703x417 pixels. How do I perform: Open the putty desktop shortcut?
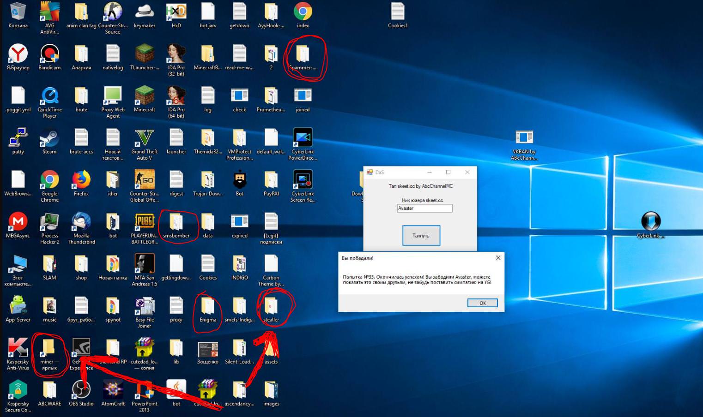click(x=18, y=138)
